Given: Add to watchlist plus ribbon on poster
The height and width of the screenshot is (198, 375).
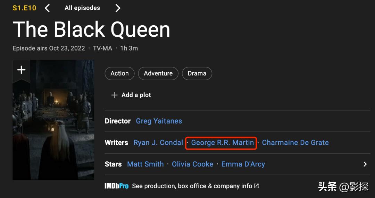Looking at the screenshot, I should (x=22, y=70).
